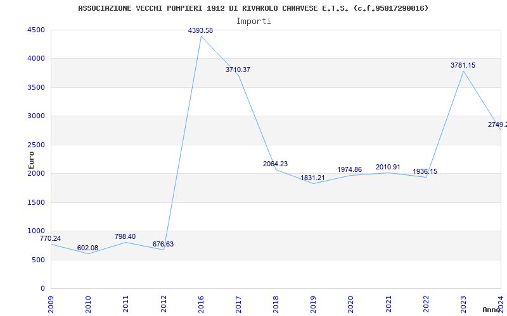Select the 1974.86 data label

point(350,169)
